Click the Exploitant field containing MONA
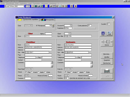Viewport: 130px width, 97px height. tap(68, 28)
